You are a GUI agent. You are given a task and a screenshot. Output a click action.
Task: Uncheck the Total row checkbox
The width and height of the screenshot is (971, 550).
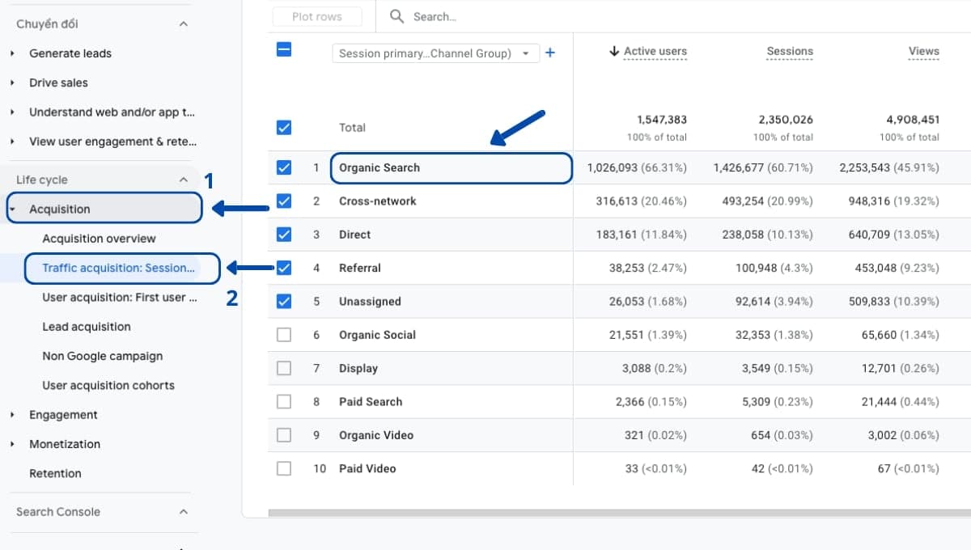284,127
